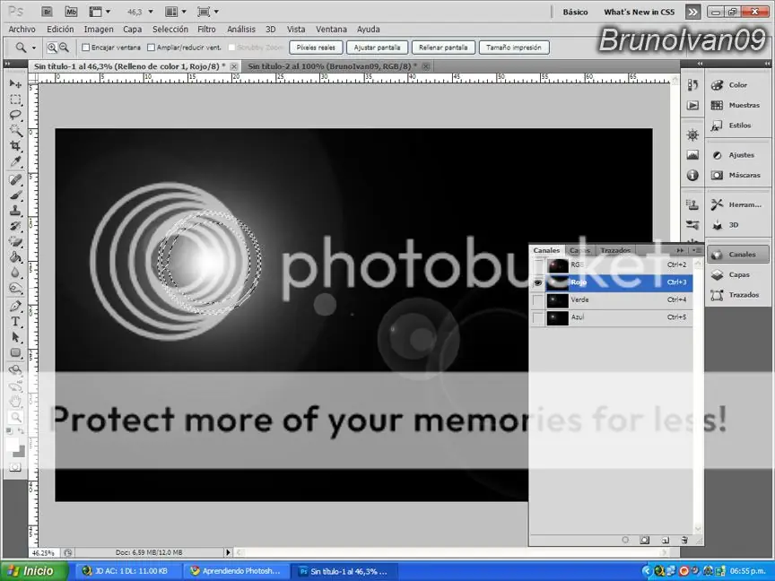Screen dimensions: 775x581
Task: Select the Brush tool
Action: pyautogui.click(x=15, y=195)
